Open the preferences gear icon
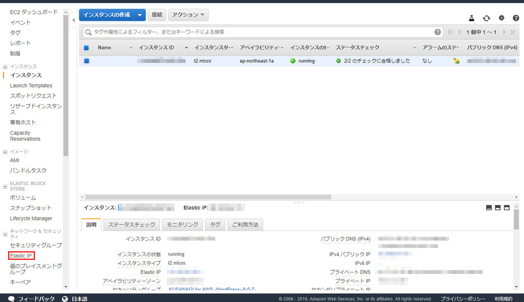Image resolution: width=524 pixels, height=302 pixels. pyautogui.click(x=500, y=17)
